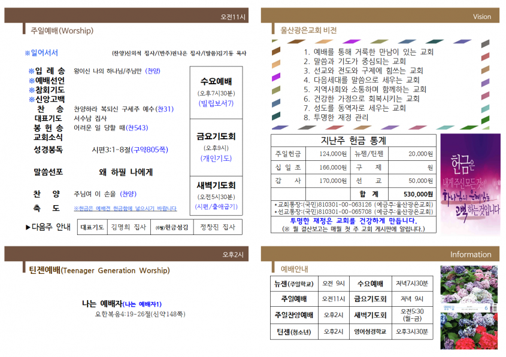
Task: Open the hydrangea flower magazine cover image
Action: 469,307
